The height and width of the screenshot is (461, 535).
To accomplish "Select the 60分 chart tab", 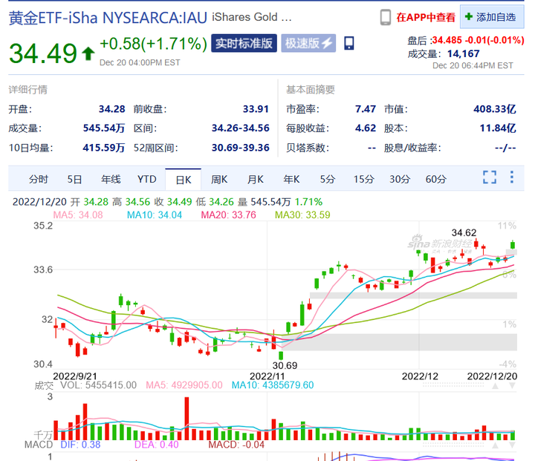I will tap(435, 179).
